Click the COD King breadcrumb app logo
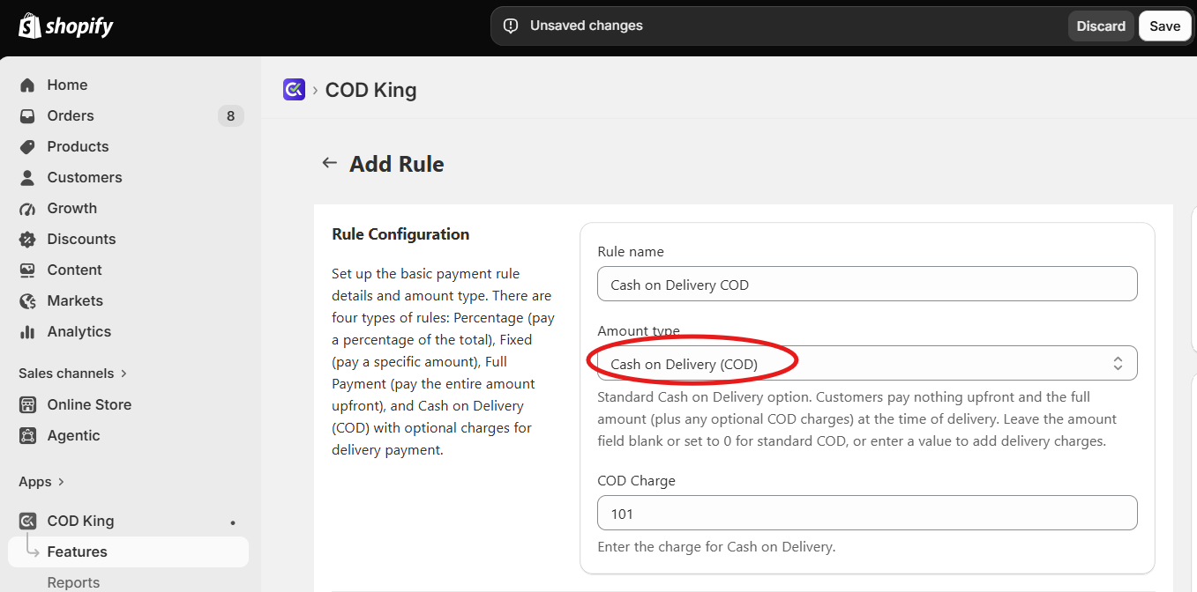 coord(294,89)
